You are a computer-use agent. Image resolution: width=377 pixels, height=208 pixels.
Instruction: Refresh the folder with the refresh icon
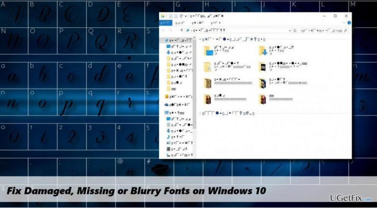295,30
